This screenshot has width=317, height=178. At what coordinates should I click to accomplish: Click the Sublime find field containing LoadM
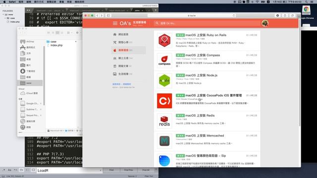pos(69,170)
